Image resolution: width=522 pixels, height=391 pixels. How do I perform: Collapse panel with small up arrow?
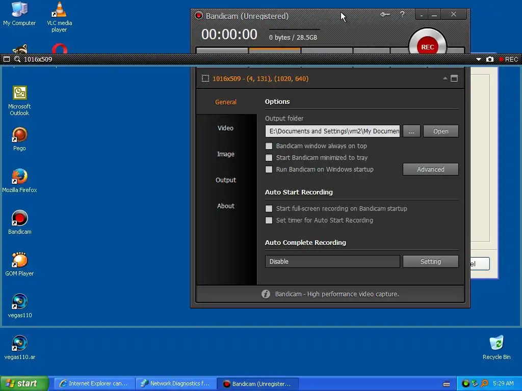click(x=445, y=78)
